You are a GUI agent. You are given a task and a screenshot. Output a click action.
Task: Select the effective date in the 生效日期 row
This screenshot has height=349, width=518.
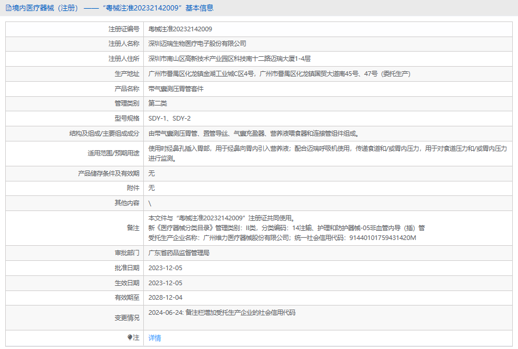coord(165,283)
